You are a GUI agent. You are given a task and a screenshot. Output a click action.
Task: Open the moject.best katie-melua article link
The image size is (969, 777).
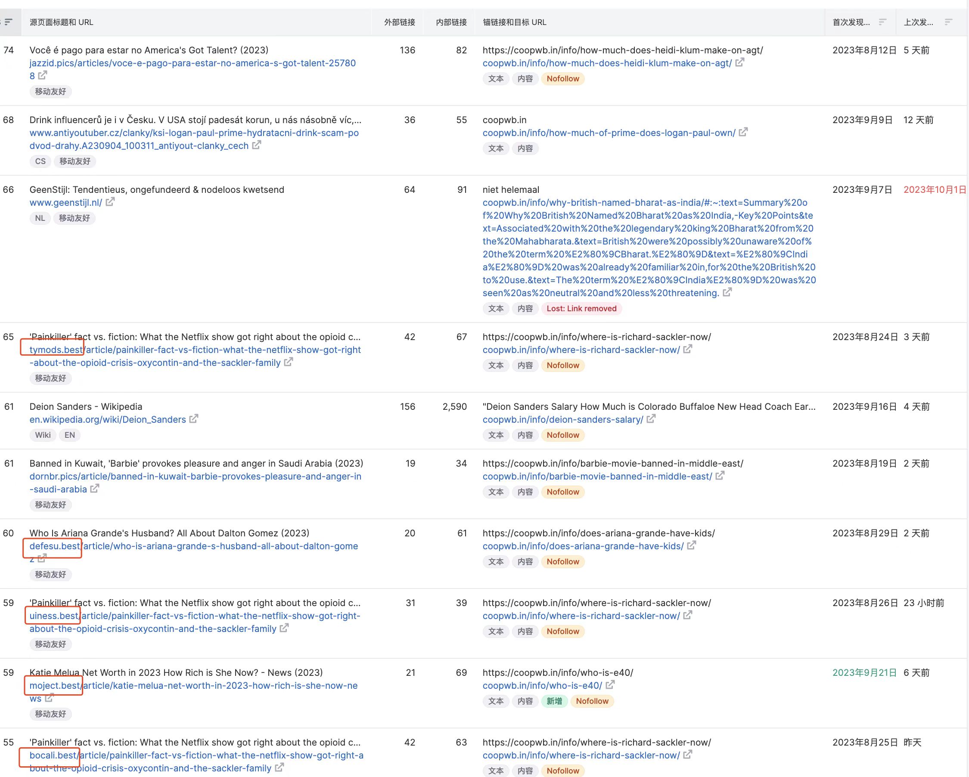(x=194, y=692)
